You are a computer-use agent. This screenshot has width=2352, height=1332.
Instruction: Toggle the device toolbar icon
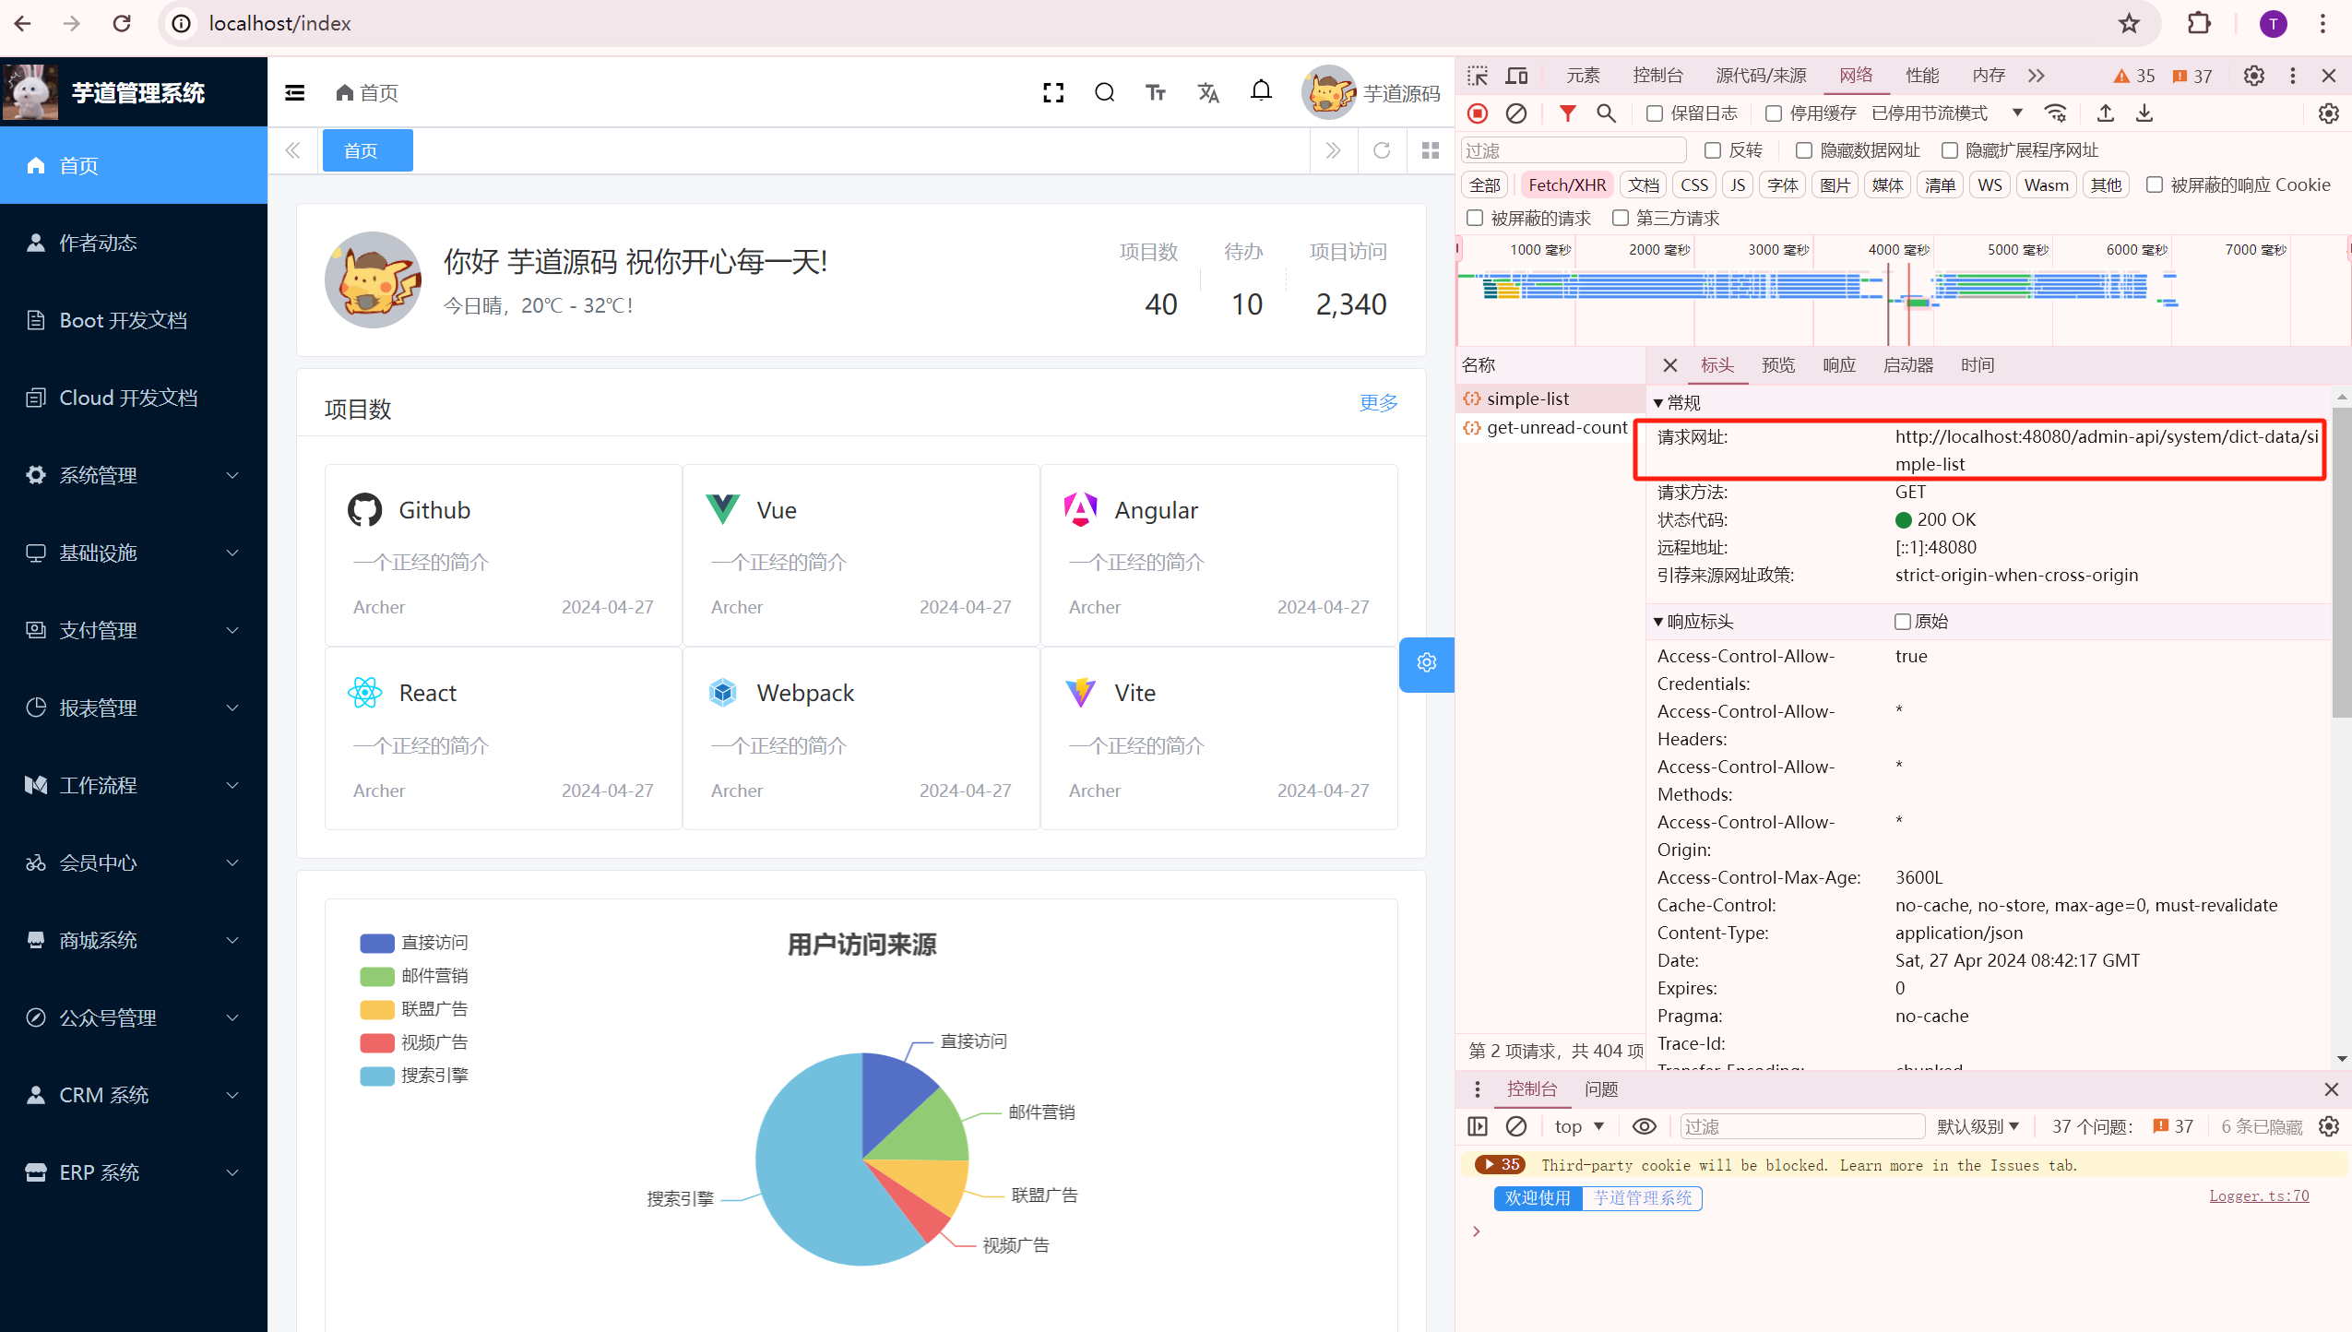point(1517,76)
